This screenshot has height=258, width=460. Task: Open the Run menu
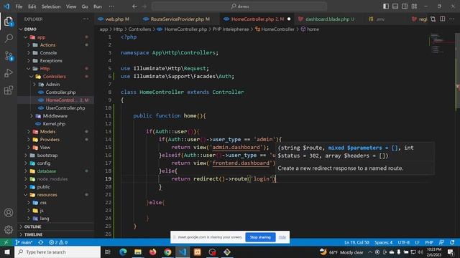tap(98, 6)
